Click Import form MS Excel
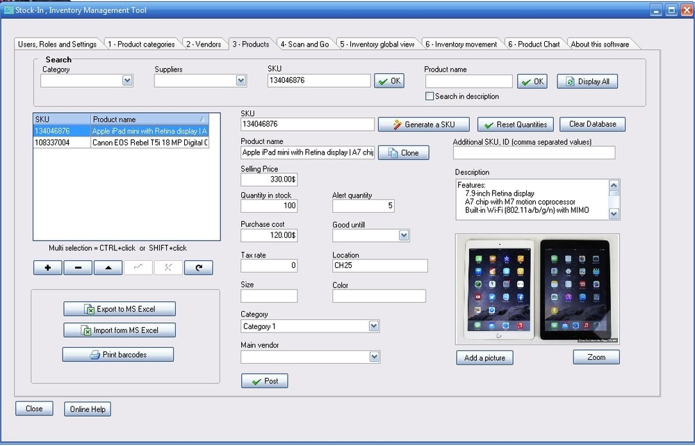This screenshot has height=446, width=695. 118,330
